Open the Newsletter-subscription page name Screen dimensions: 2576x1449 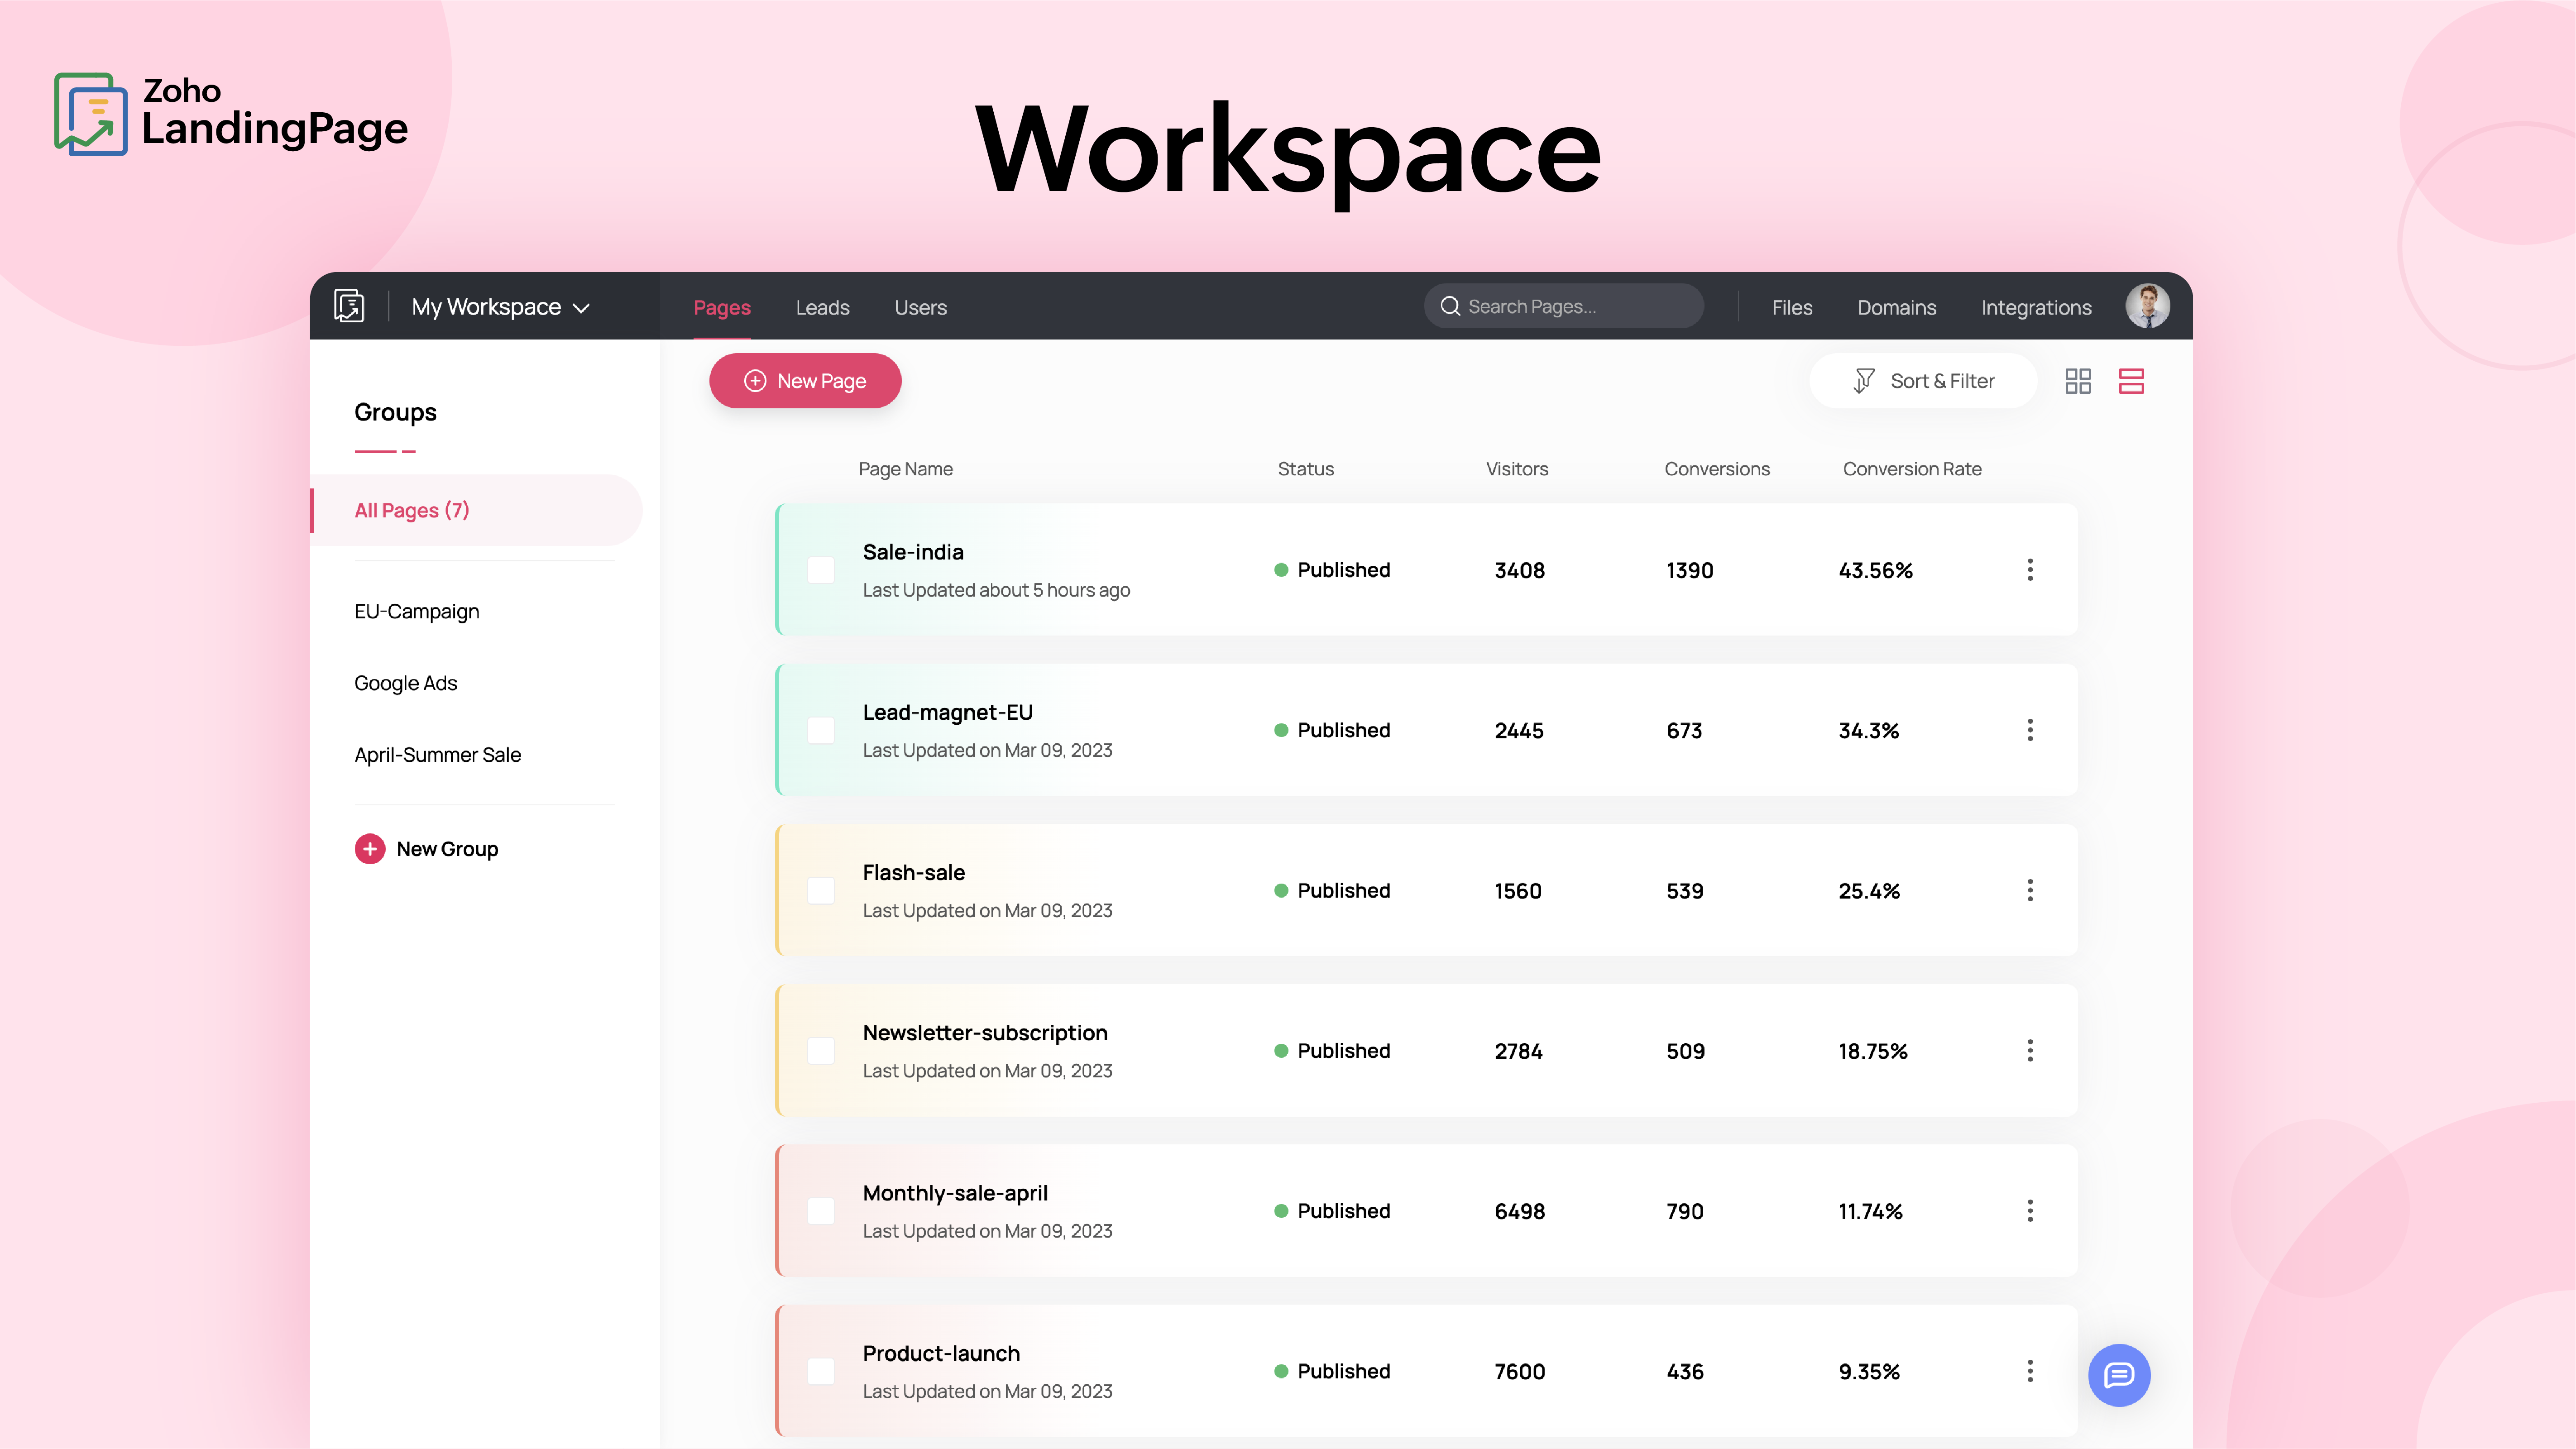pyautogui.click(x=985, y=1033)
